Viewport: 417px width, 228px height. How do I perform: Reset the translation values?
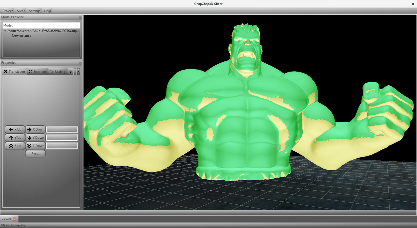coord(36,154)
